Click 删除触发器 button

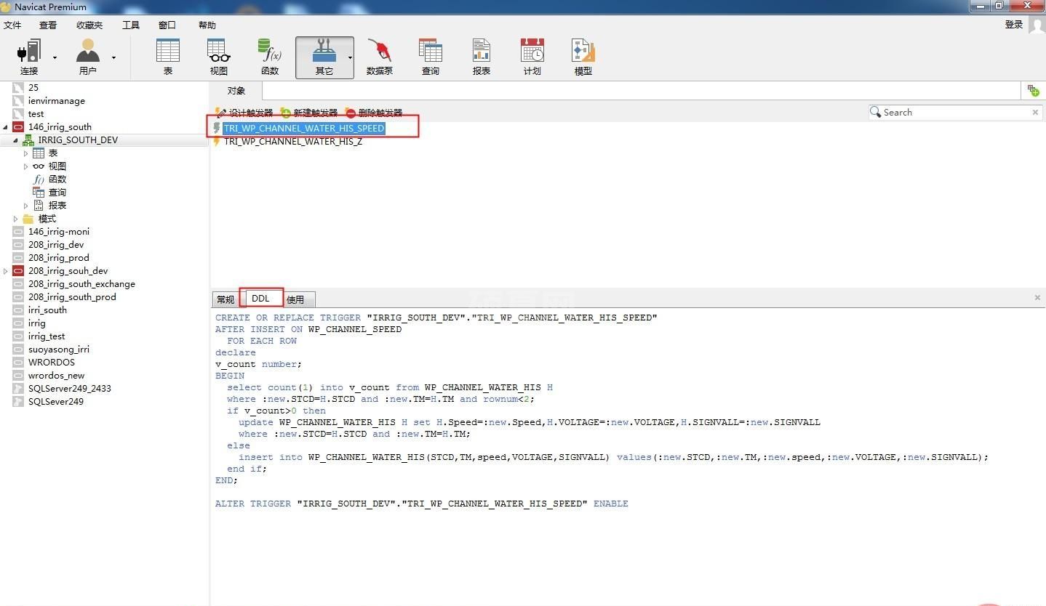(374, 113)
